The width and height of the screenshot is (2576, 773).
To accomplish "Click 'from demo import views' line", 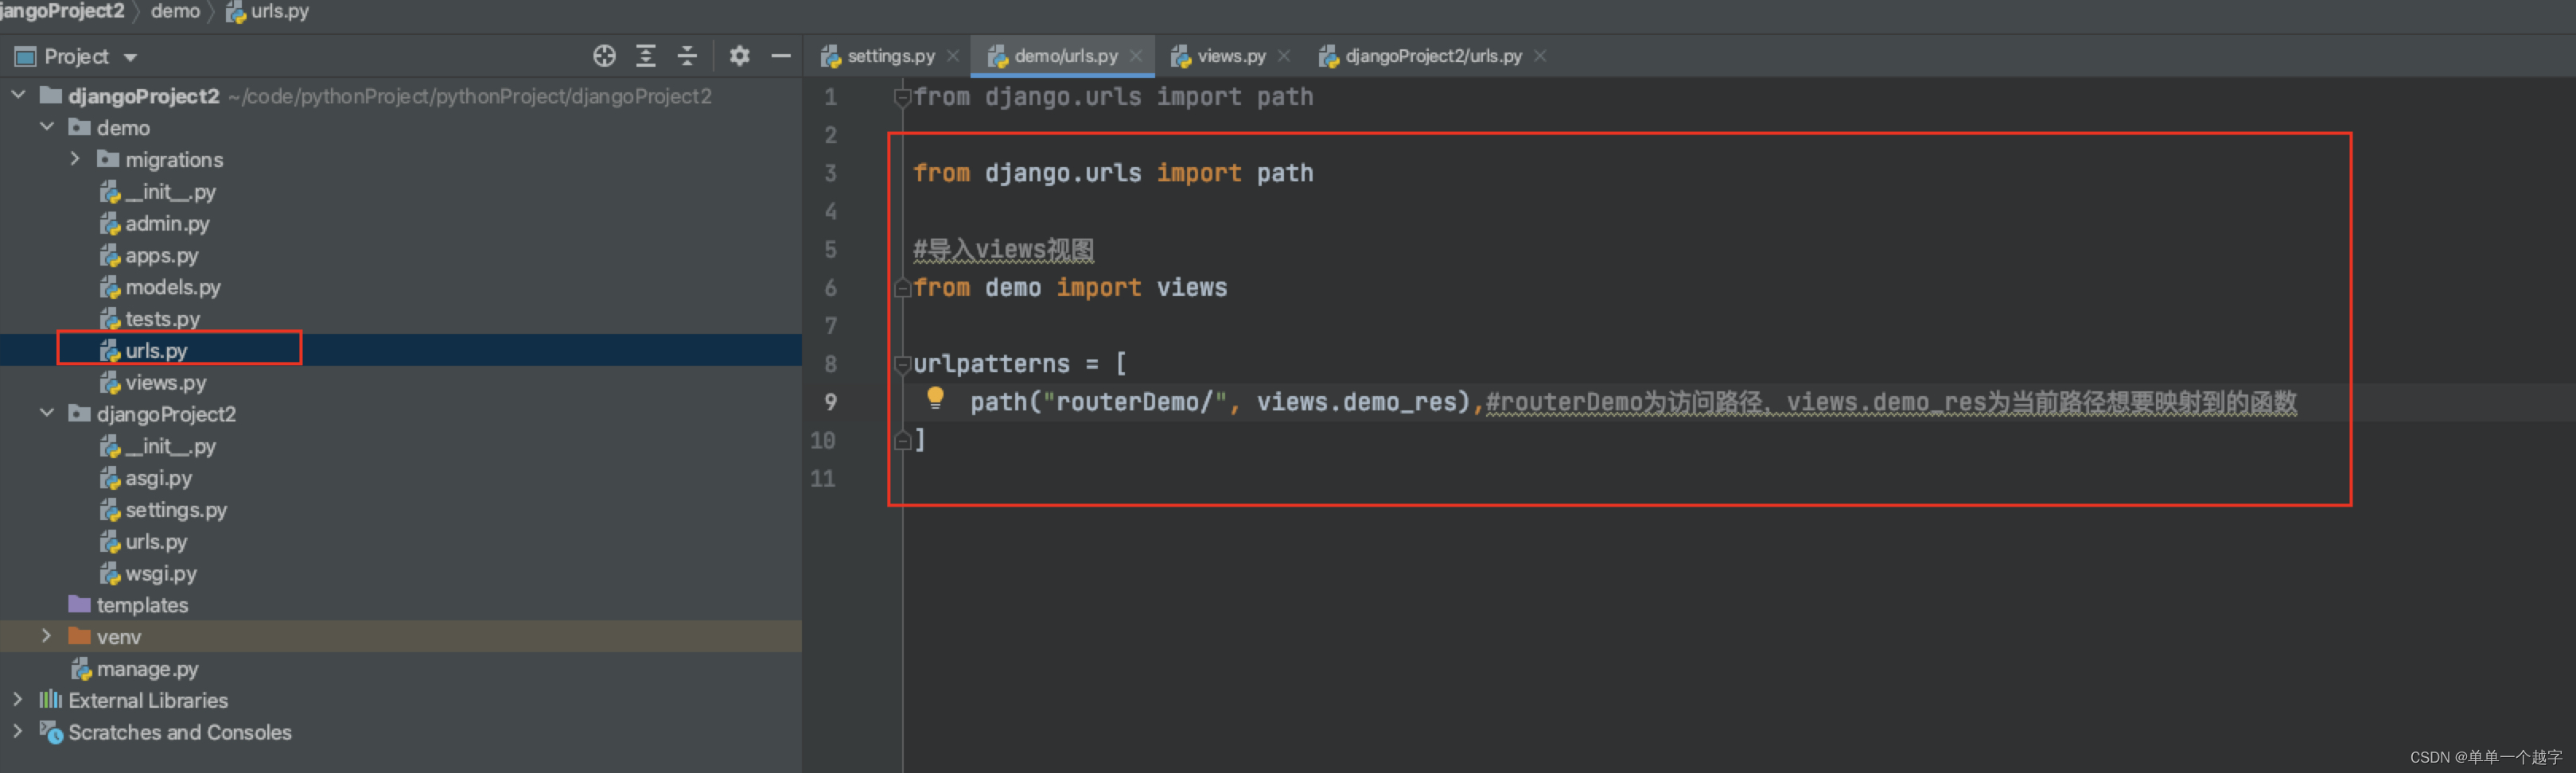I will click(1070, 288).
